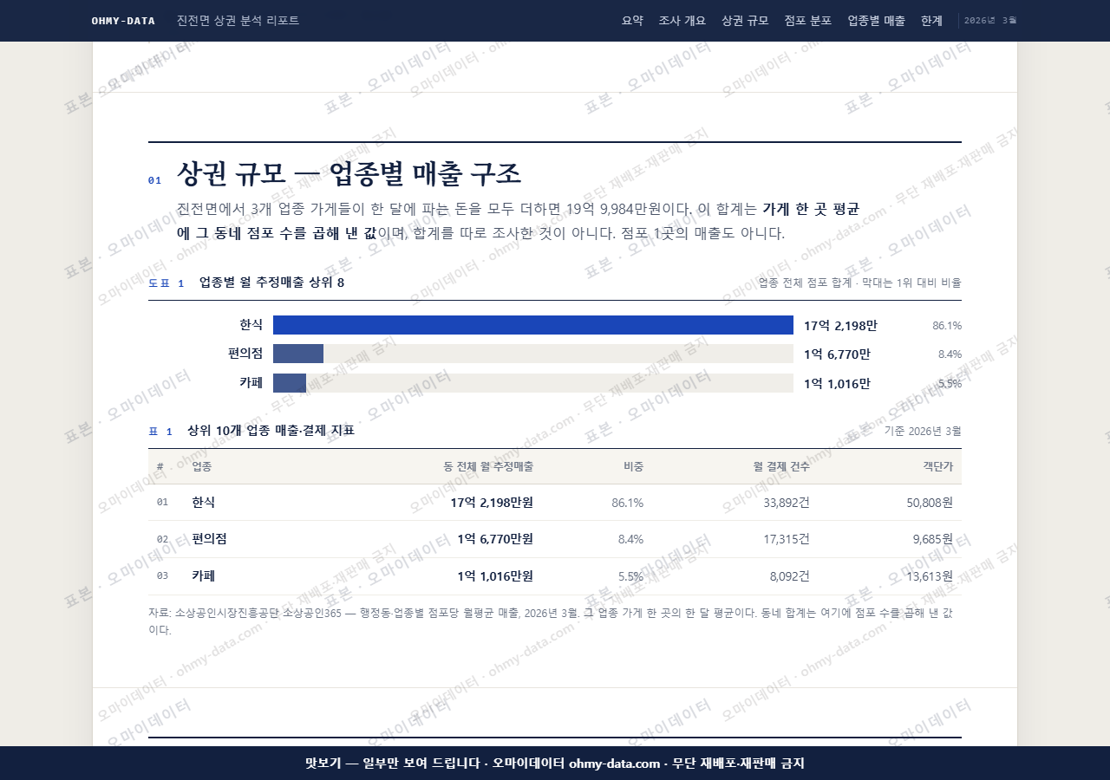Open 업종별 매출 from the top nav
Screen dimensions: 1110x780
(877, 21)
